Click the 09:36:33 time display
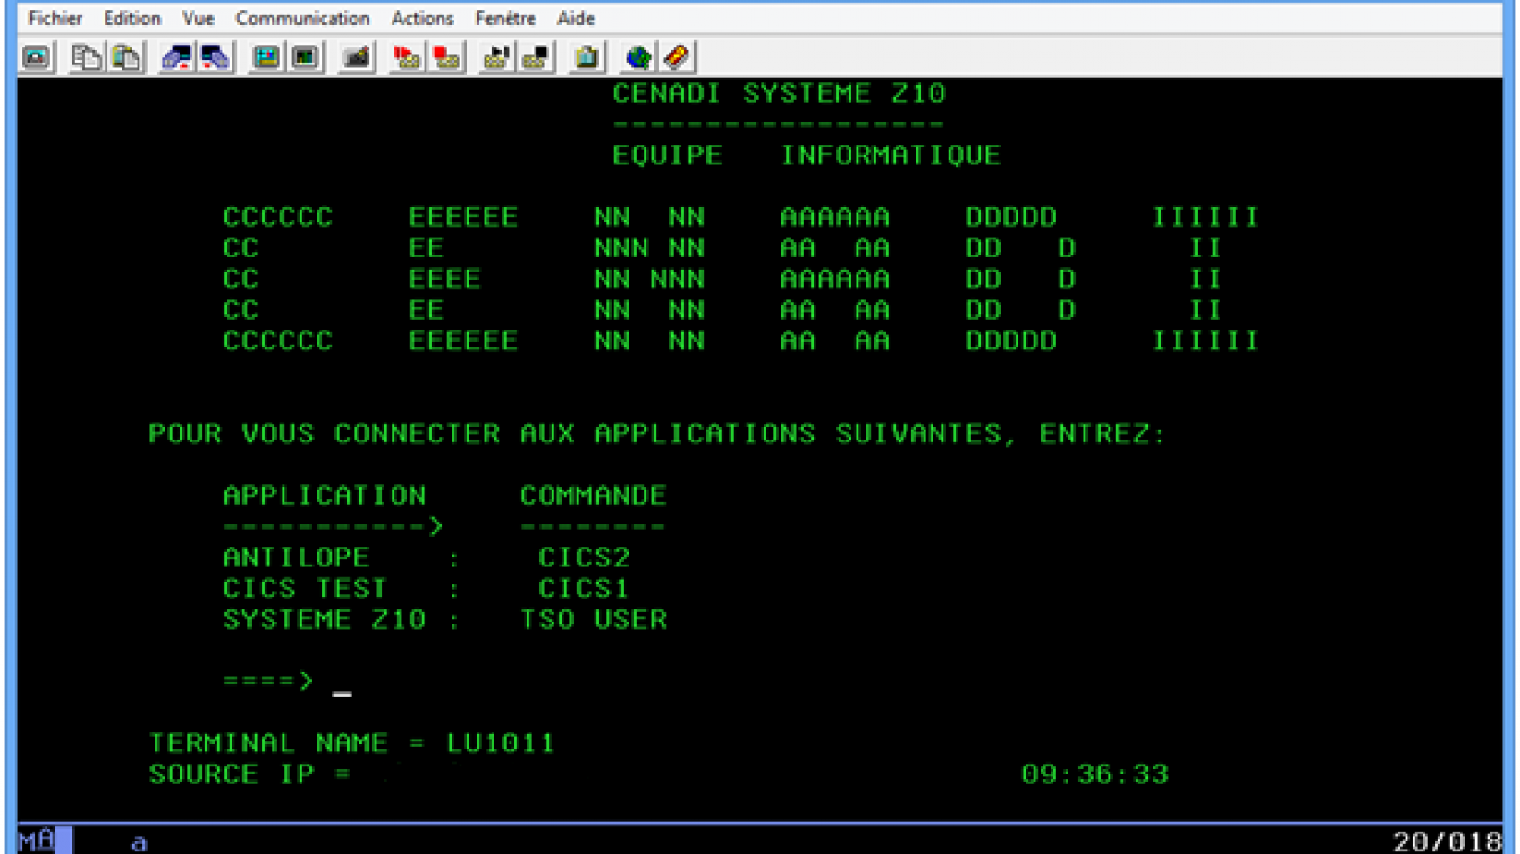The width and height of the screenshot is (1520, 854). coord(1094,774)
